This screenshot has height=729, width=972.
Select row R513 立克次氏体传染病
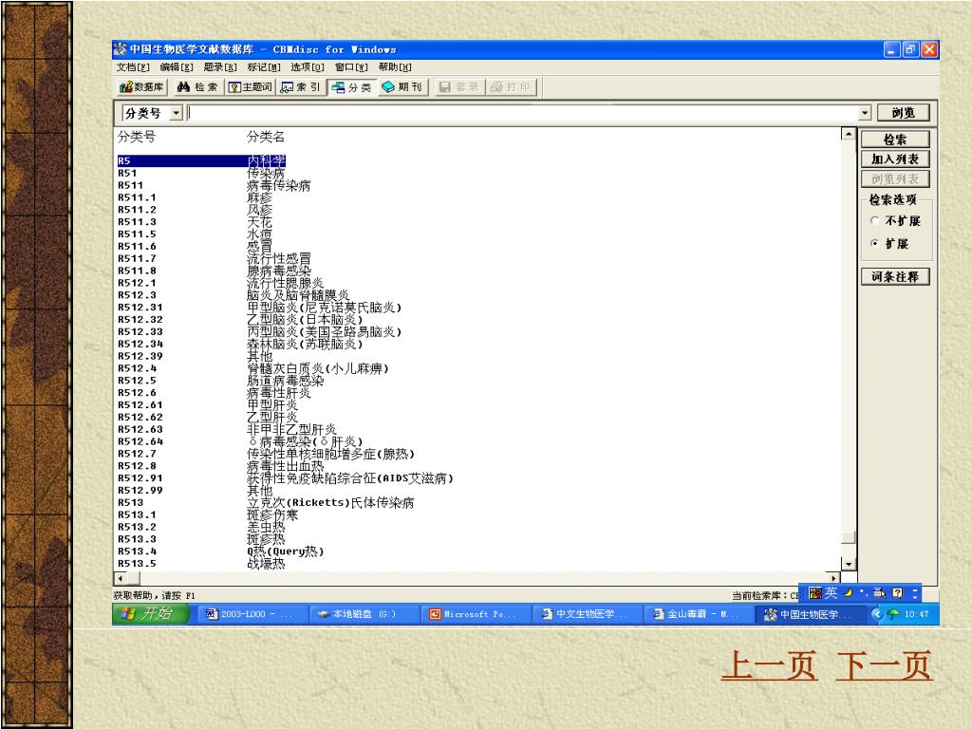point(266,503)
